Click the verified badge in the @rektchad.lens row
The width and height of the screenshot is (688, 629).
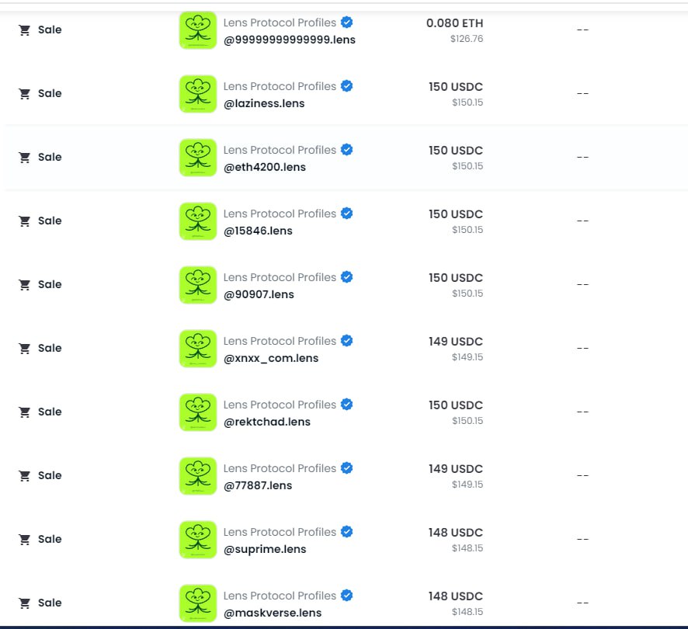click(x=346, y=404)
